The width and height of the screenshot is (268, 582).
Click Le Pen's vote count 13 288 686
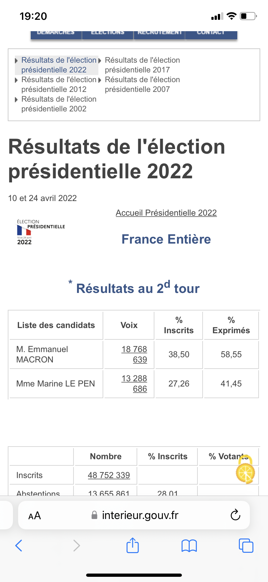(134, 384)
